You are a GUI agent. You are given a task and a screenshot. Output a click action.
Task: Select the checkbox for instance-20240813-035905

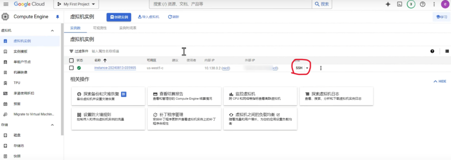(71, 68)
